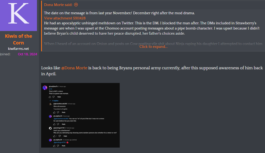Click pieslinger4720's black-and-white avatar
Screen dimensions: 265x153
click(x=50, y=128)
